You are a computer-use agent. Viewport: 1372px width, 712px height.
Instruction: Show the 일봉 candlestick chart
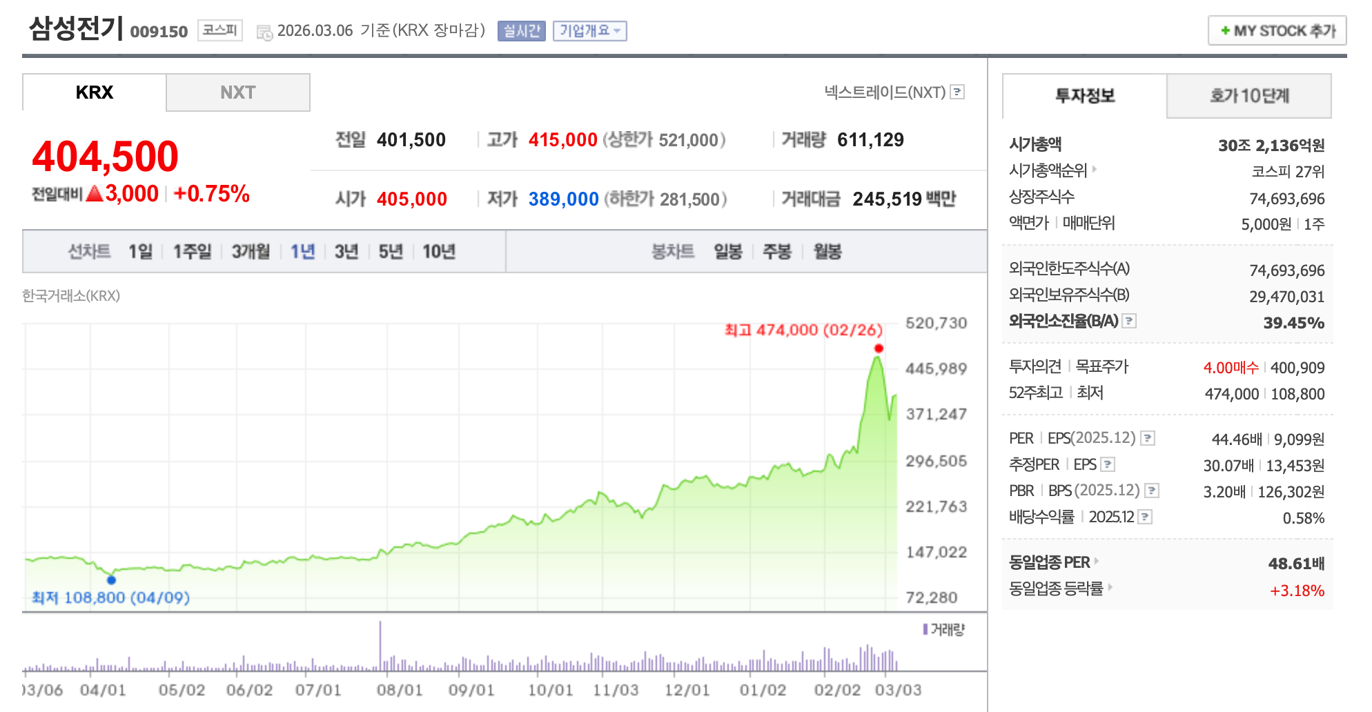(728, 251)
